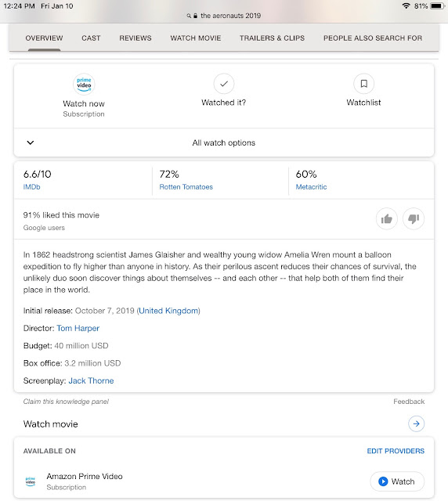Give the movie a thumbs up
The image size is (448, 501).
click(x=387, y=219)
